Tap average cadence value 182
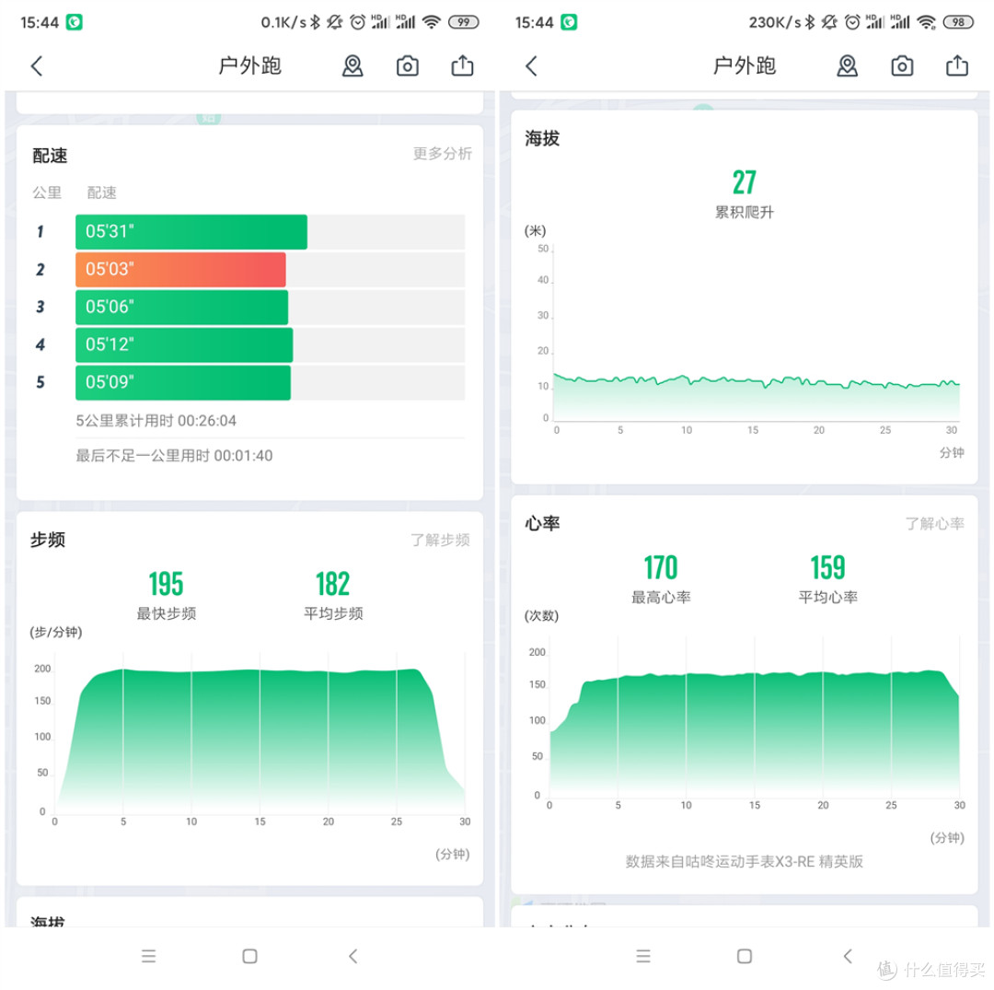This screenshot has width=994, height=990. point(333,584)
